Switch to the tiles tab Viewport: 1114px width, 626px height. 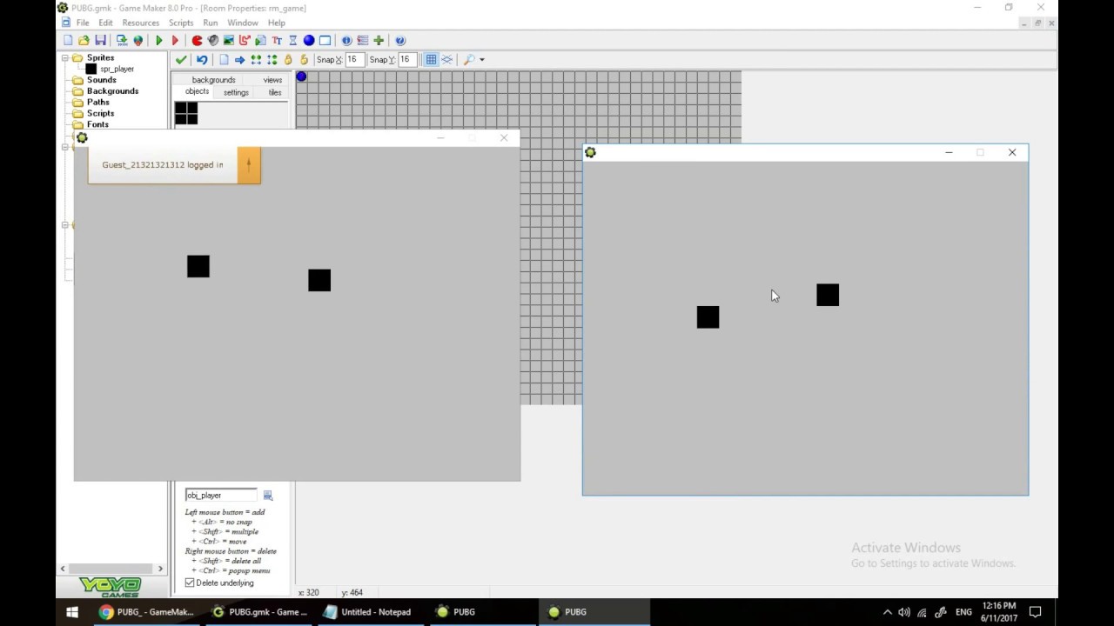coord(275,92)
